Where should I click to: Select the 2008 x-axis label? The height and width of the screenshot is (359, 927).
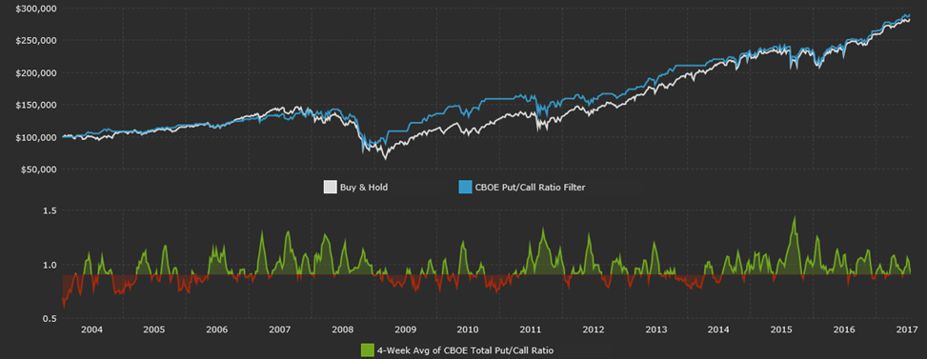(343, 329)
